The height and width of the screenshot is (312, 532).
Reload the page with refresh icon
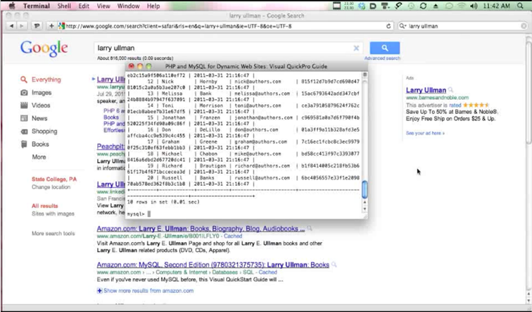click(388, 26)
